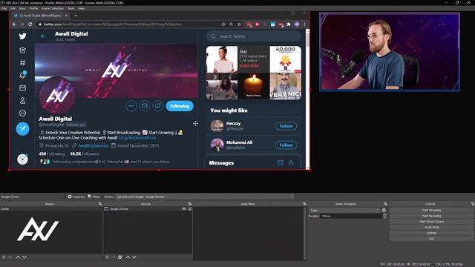Toggle visibility of Google Chrome source
The image size is (475, 267).
click(x=184, y=209)
